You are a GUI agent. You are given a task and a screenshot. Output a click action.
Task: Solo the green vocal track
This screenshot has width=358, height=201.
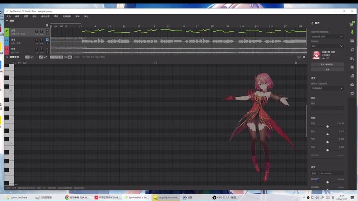coord(47,34)
